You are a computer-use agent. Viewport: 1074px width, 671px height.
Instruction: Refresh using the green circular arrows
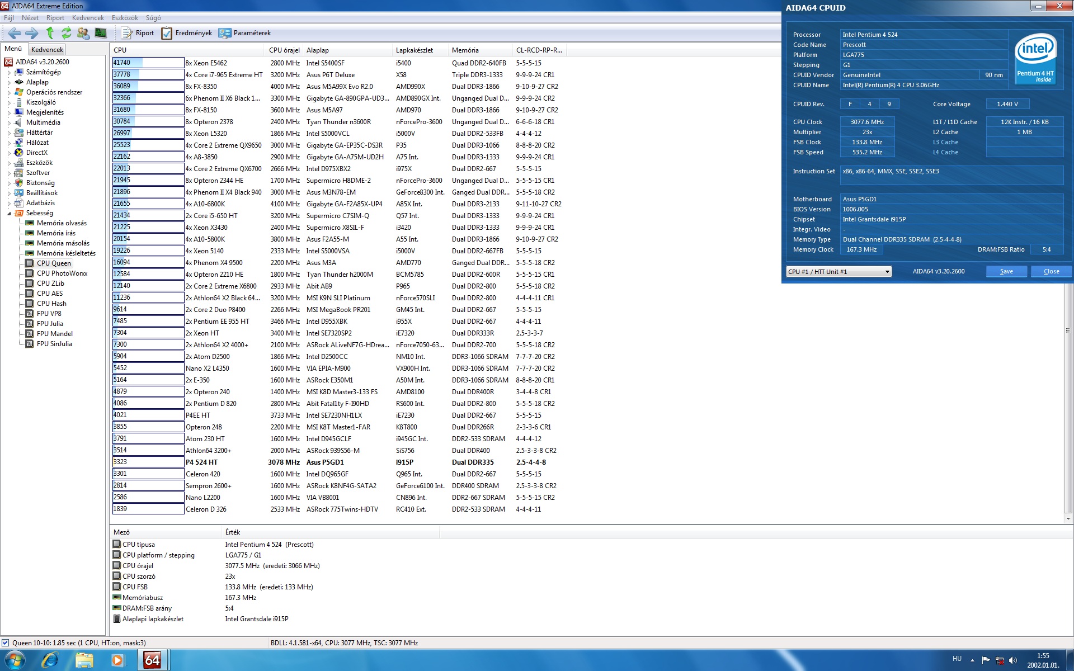[x=67, y=33]
